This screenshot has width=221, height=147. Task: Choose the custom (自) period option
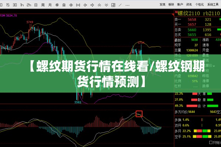[64, 5]
